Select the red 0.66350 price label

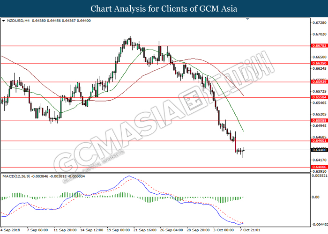pyautogui.click(x=319, y=63)
